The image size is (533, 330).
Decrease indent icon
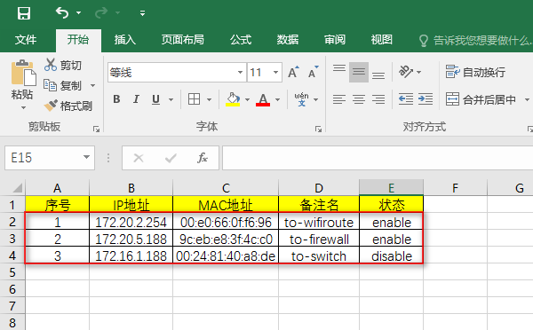tap(406, 99)
